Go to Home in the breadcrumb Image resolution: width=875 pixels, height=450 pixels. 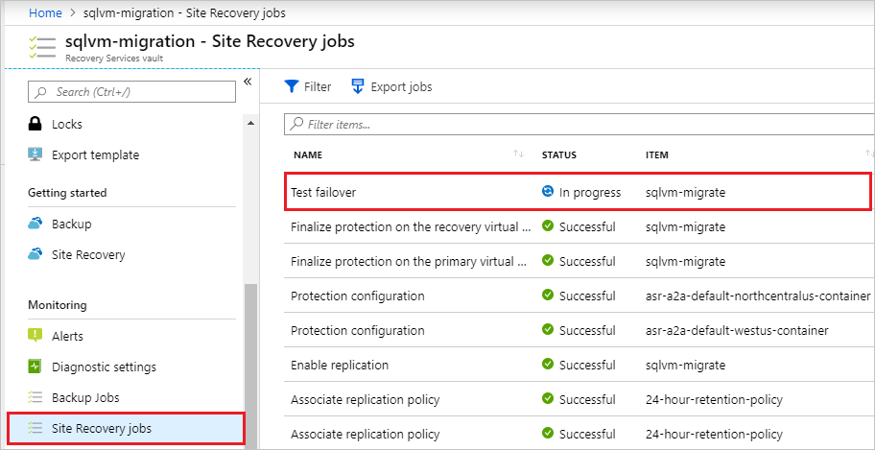[x=45, y=13]
